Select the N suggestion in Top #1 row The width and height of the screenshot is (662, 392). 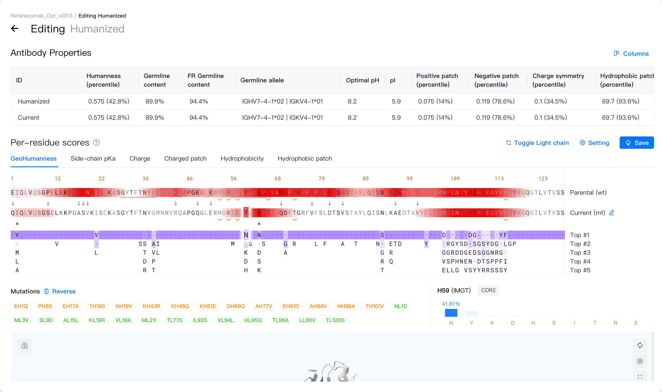coord(246,235)
